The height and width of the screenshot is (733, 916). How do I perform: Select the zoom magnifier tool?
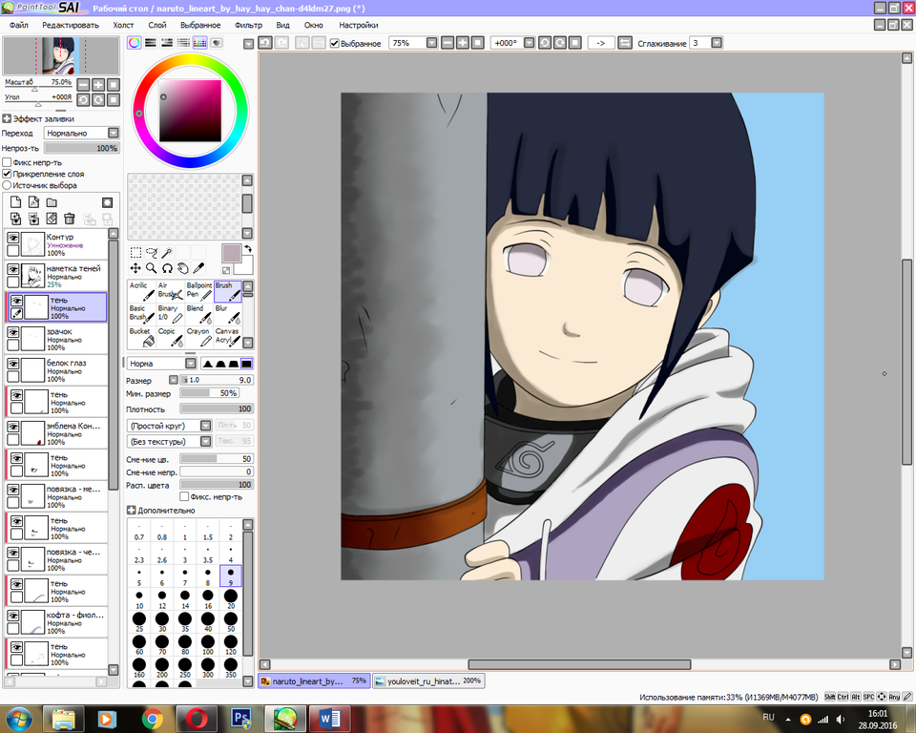tap(152, 268)
